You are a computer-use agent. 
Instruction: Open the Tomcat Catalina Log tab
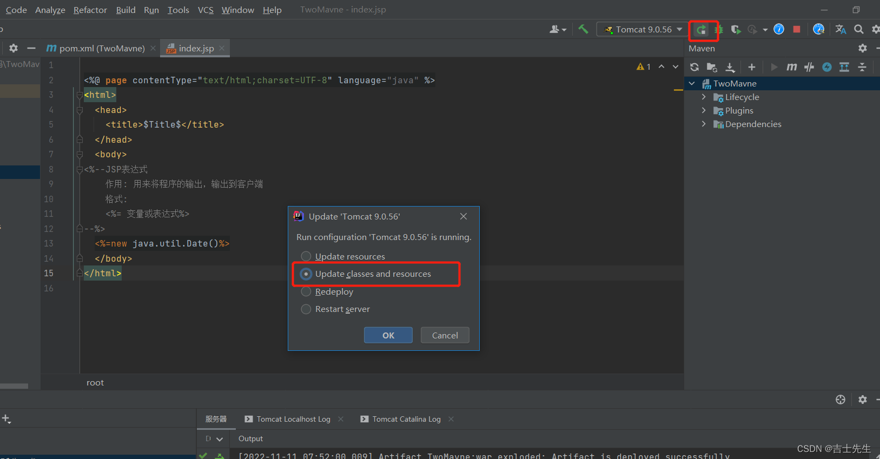pos(401,419)
